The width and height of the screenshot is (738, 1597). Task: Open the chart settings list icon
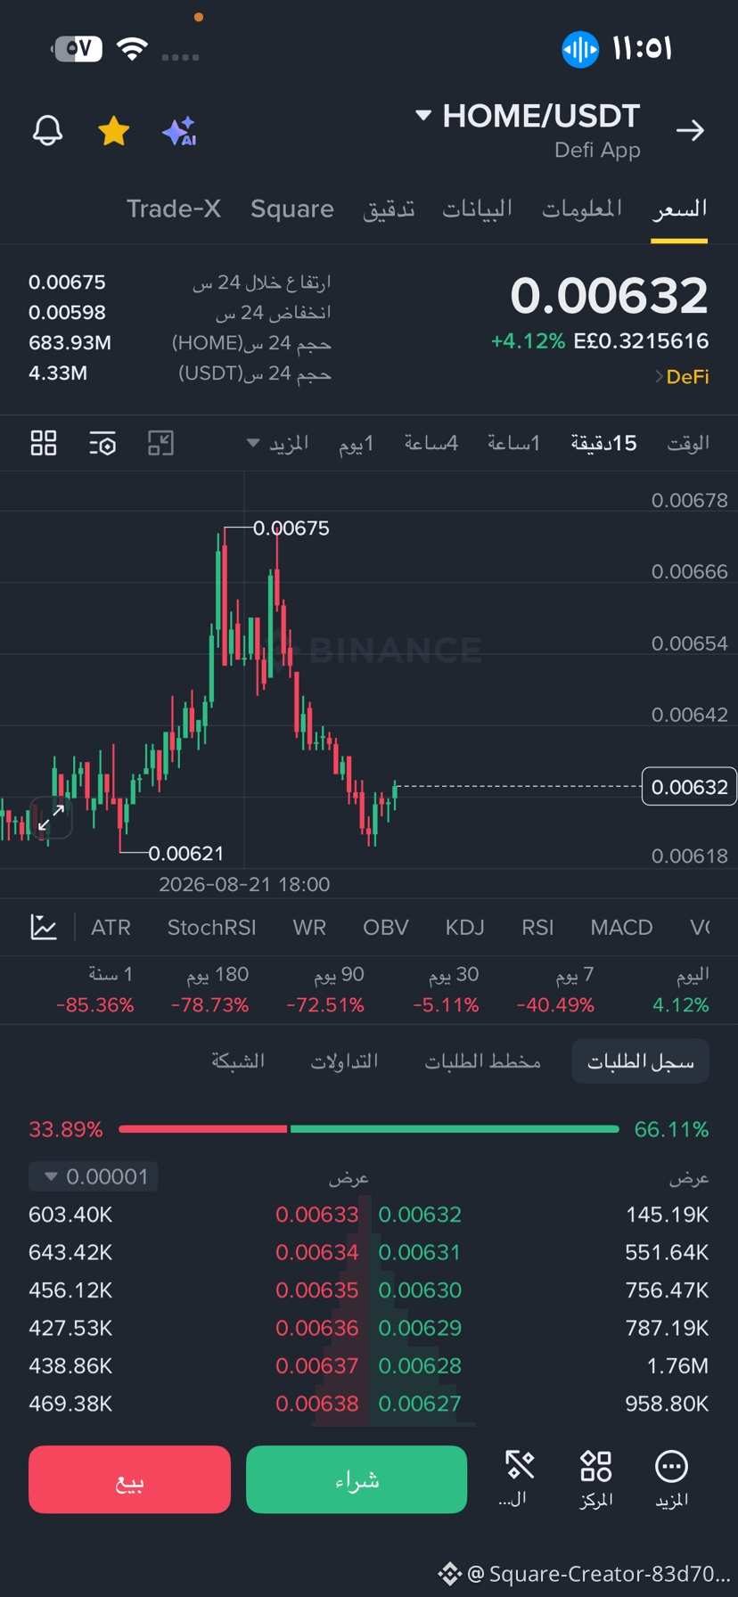coord(102,443)
